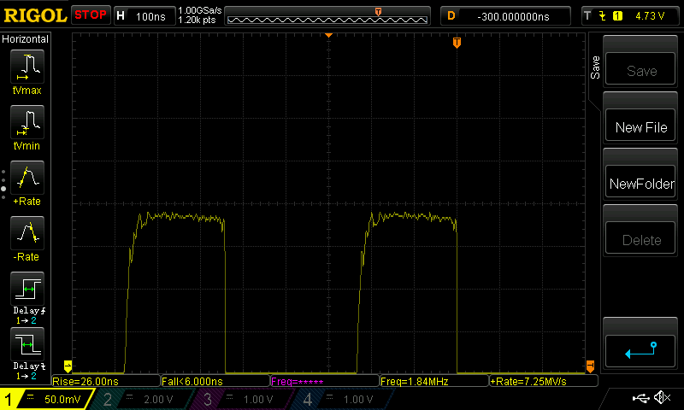Select Delay rising 1→2 measurement icon
This screenshot has width=684, height=410.
[x=27, y=289]
